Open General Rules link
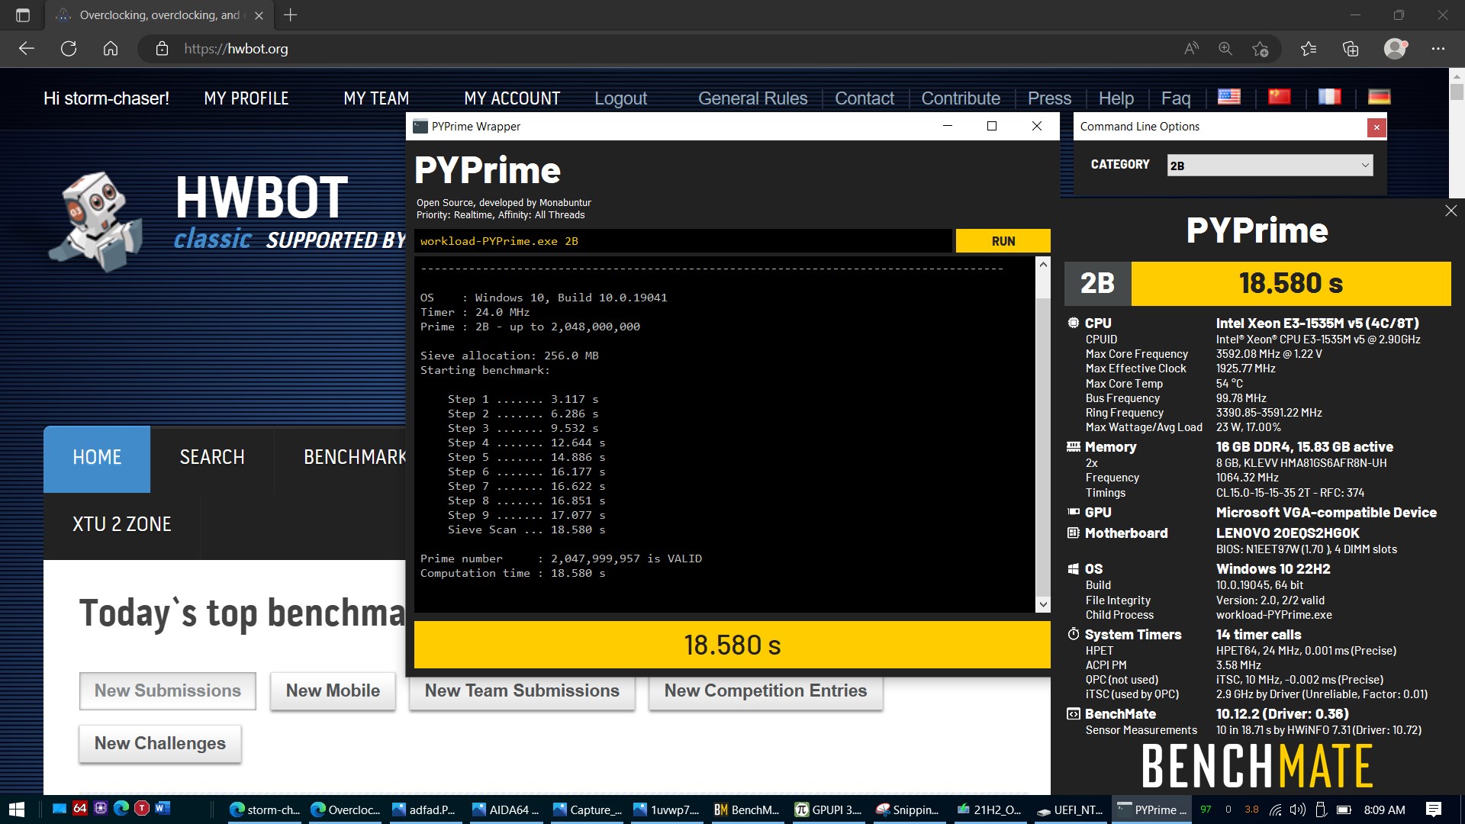1465x824 pixels. click(x=752, y=98)
